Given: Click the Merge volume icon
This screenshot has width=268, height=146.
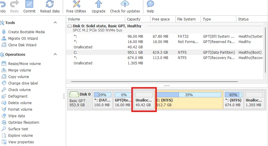Looking at the screenshot, I should (4, 70).
